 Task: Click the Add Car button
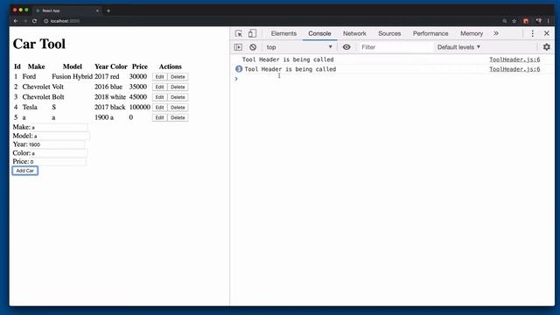[25, 171]
